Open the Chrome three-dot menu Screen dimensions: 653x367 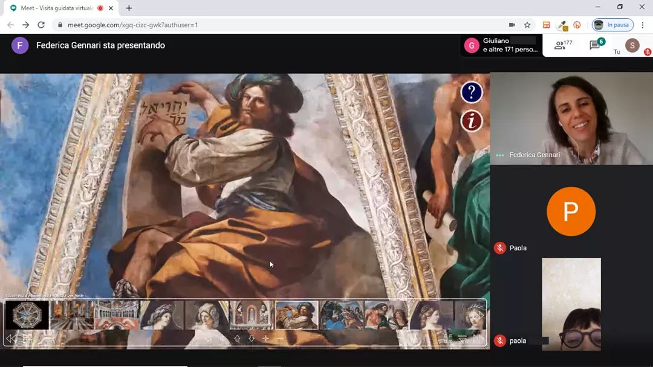click(x=643, y=25)
